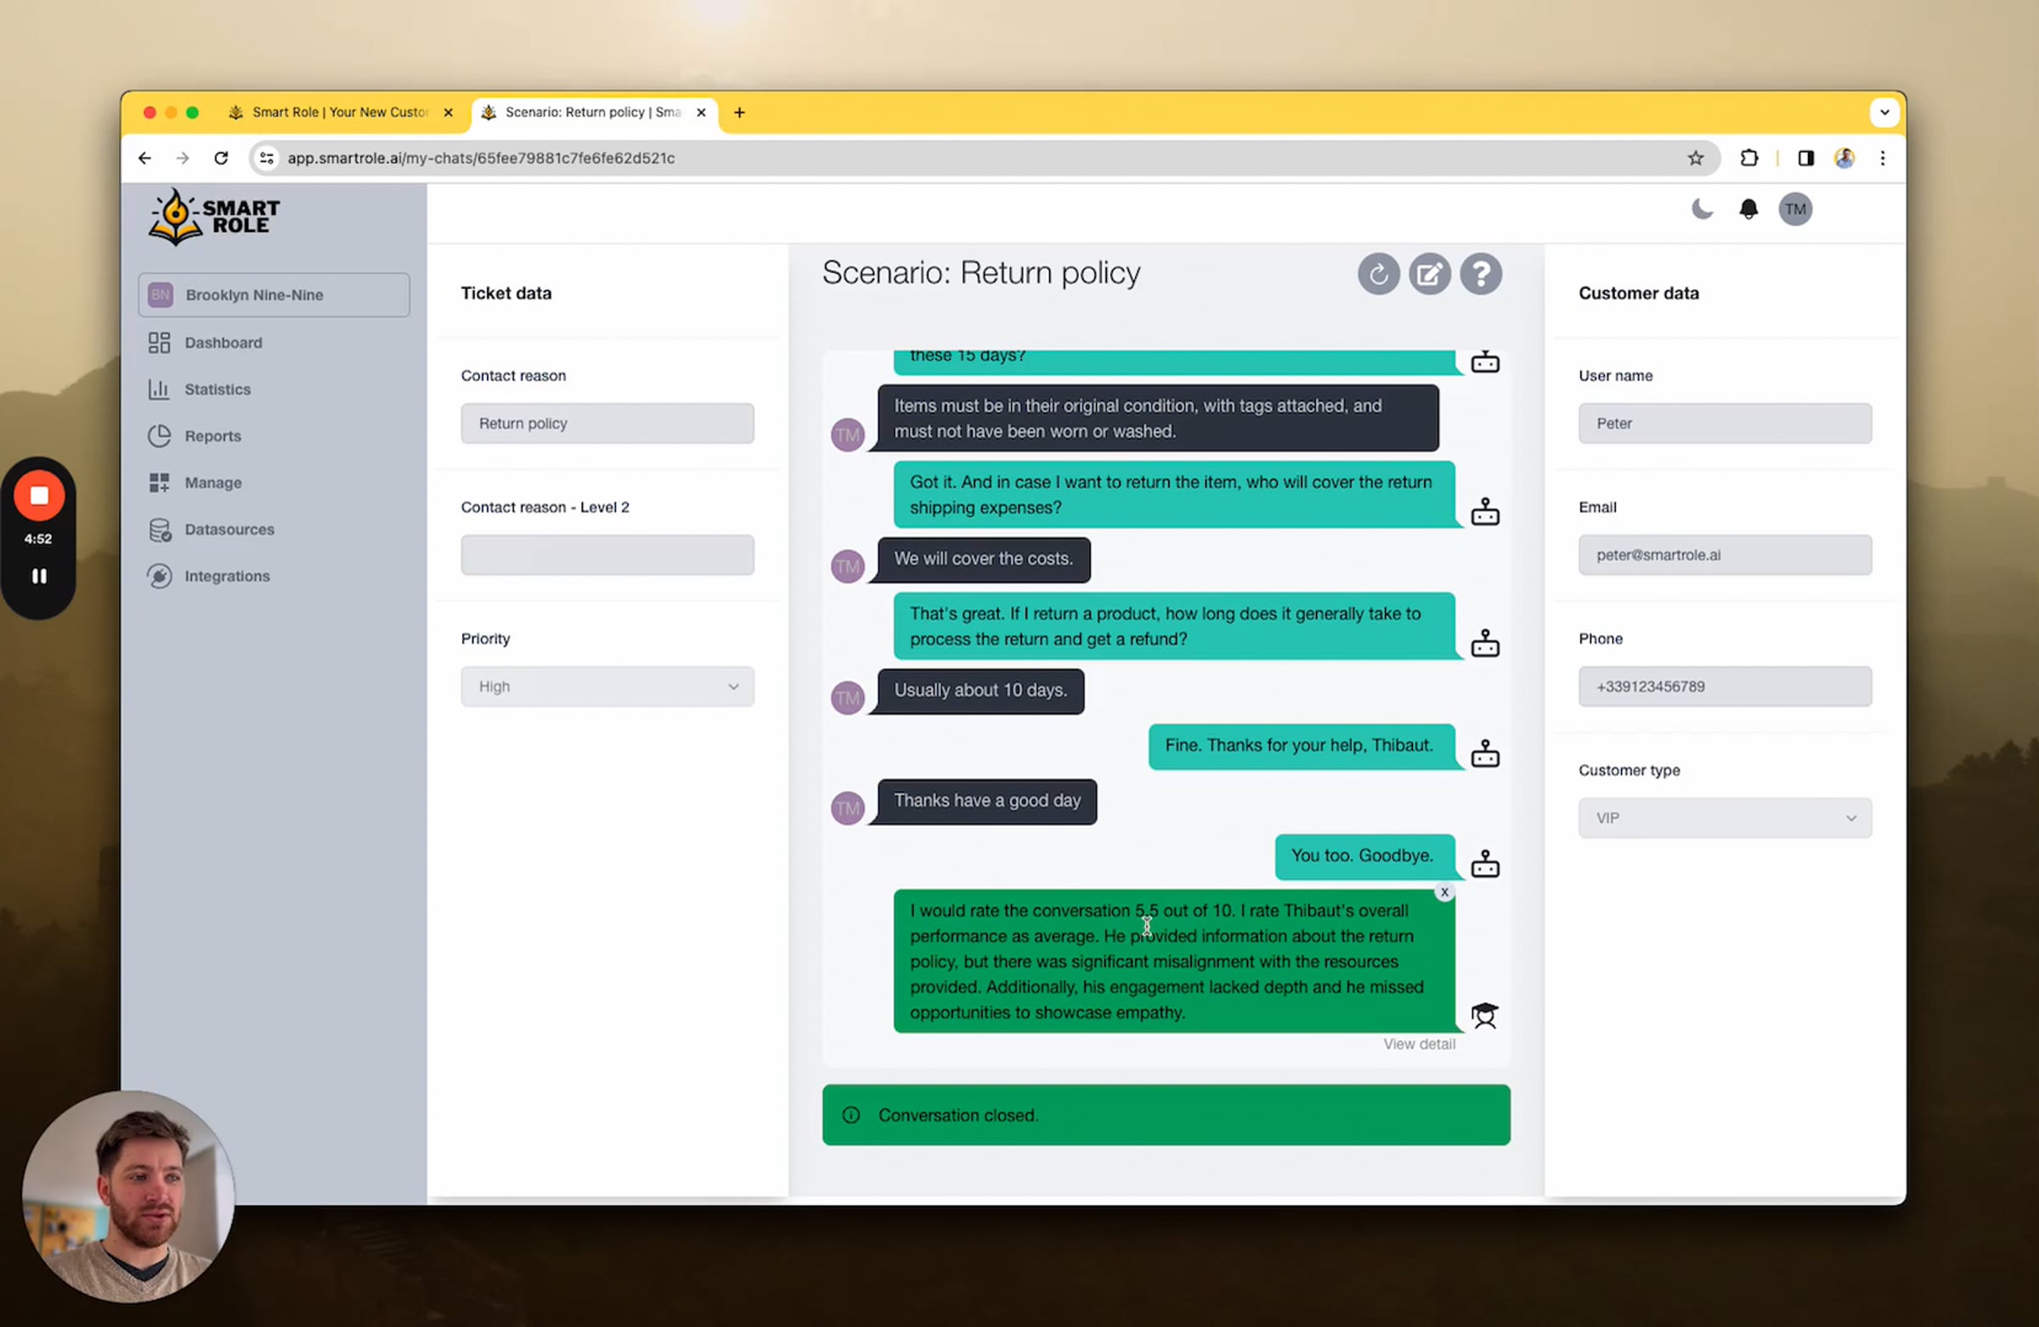
Task: Open Integrations in the sidebar
Action: (227, 576)
